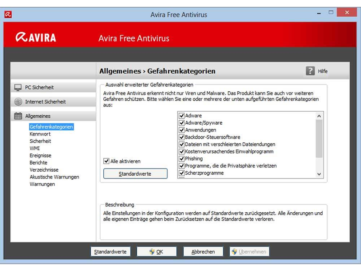Click the Avira title bar app icon
361x271 pixels.
pos(8,14)
